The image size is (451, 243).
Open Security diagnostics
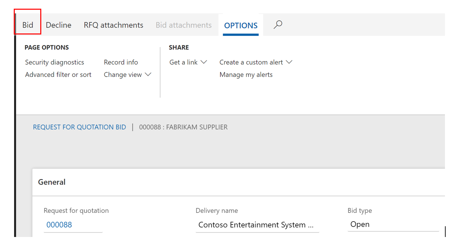[54, 62]
